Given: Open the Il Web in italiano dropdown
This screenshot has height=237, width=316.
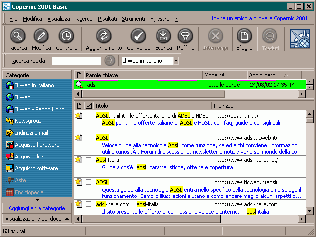Looking at the screenshot, I should pos(176,61).
